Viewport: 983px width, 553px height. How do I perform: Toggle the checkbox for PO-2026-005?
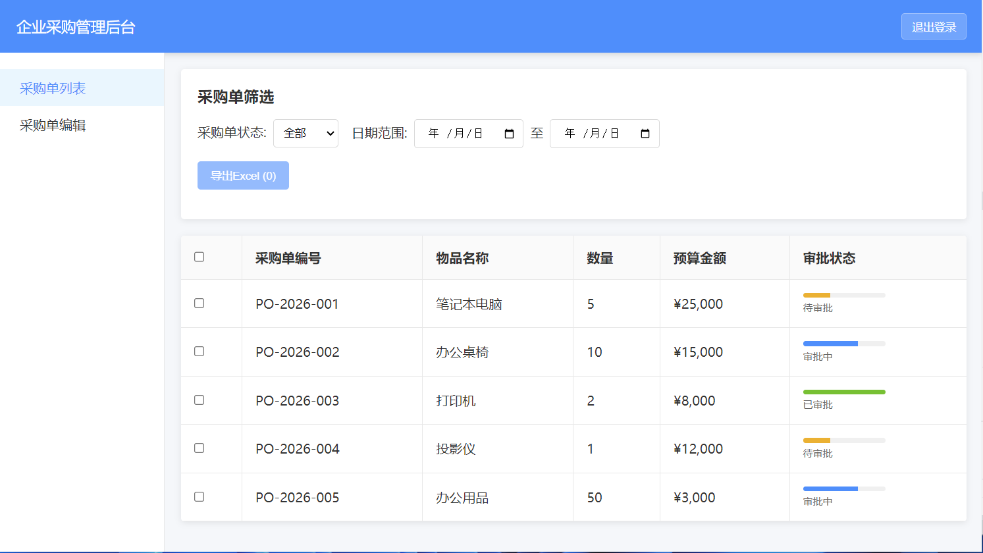point(199,496)
